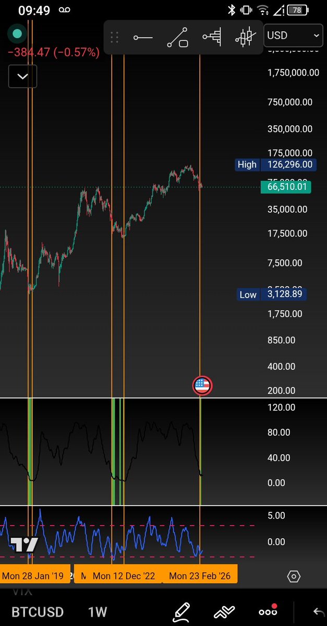327x626 pixels.
Task: Click the 17,500.00 price axis value
Action: (287, 233)
